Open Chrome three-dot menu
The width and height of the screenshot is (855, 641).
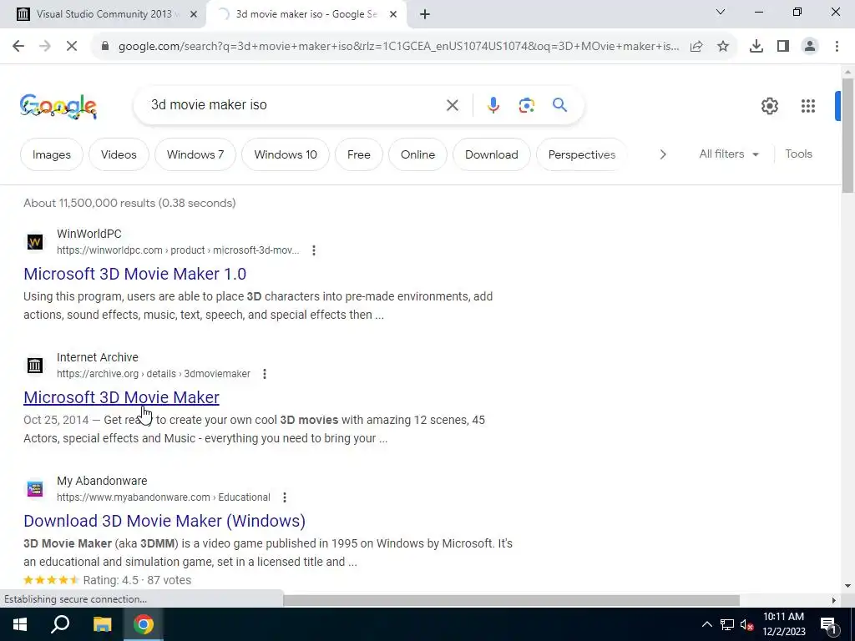tap(837, 47)
